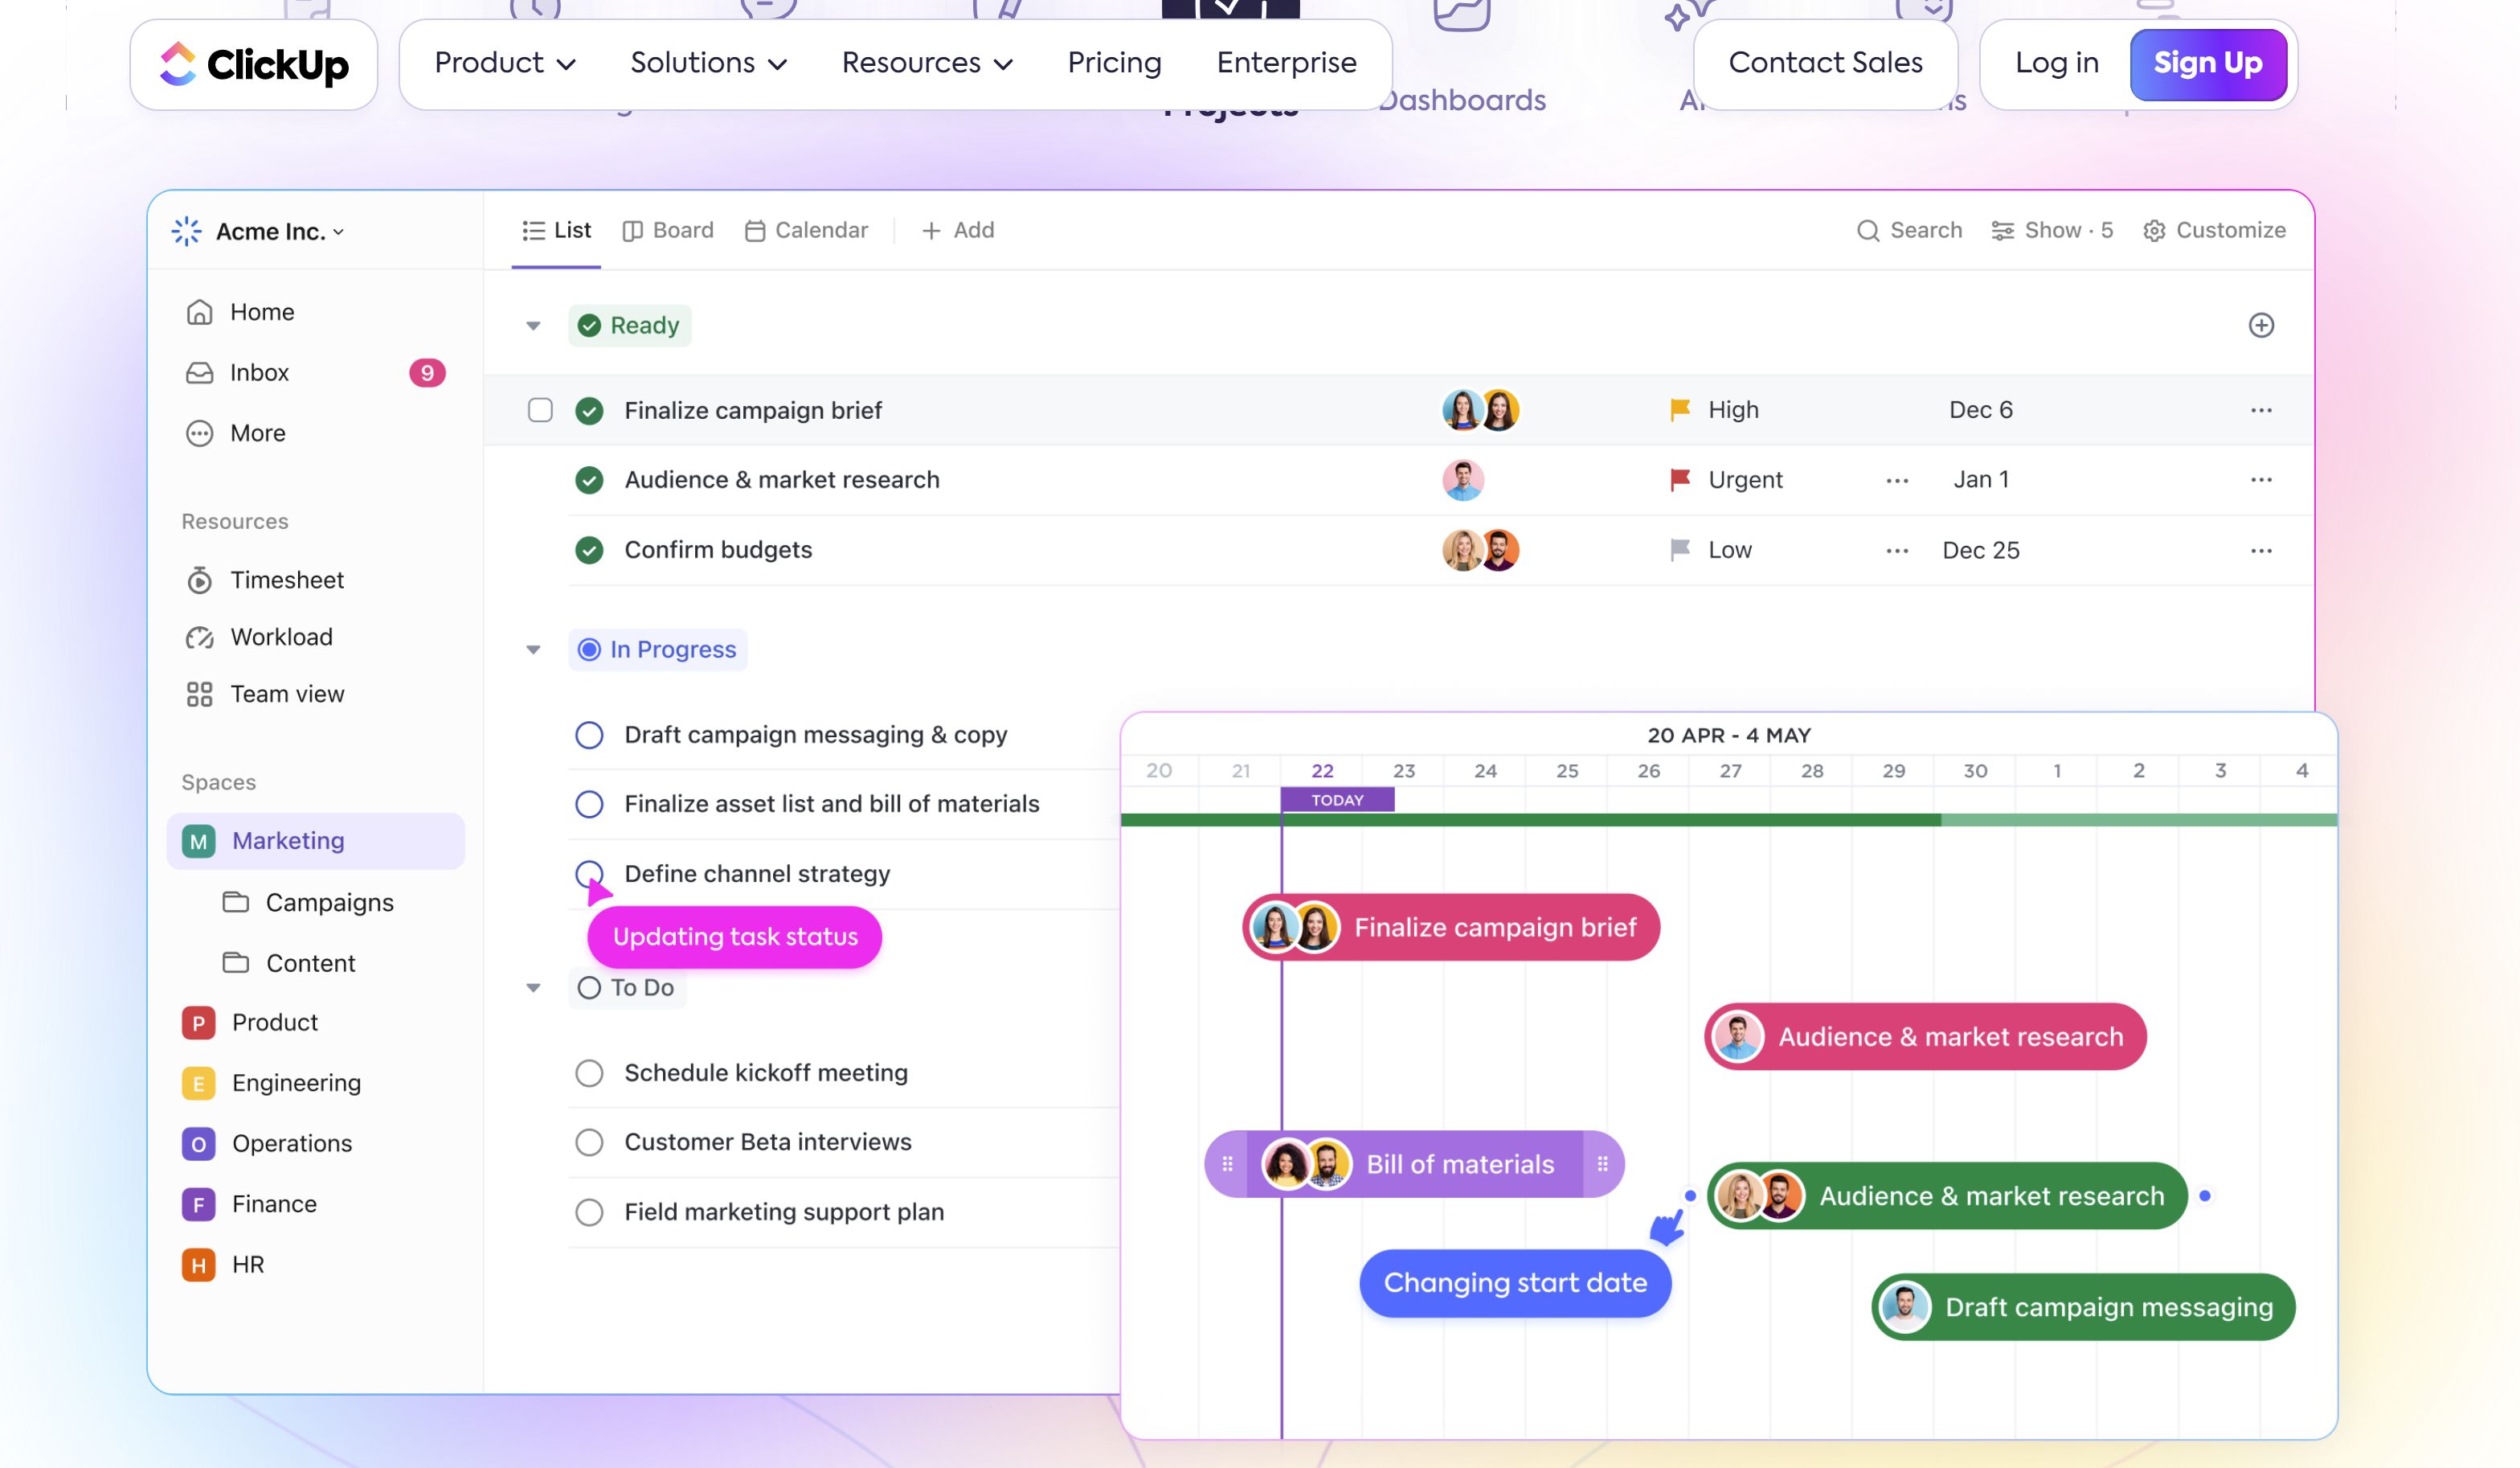Viewport: 2520px width, 1468px height.
Task: Click the Inbox tray icon
Action: click(199, 372)
